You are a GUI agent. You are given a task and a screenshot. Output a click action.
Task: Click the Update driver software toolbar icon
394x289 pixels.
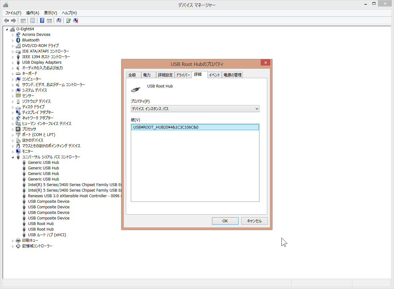coord(68,20)
